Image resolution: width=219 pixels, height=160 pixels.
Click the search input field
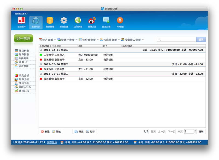pyautogui.click(x=176, y=40)
